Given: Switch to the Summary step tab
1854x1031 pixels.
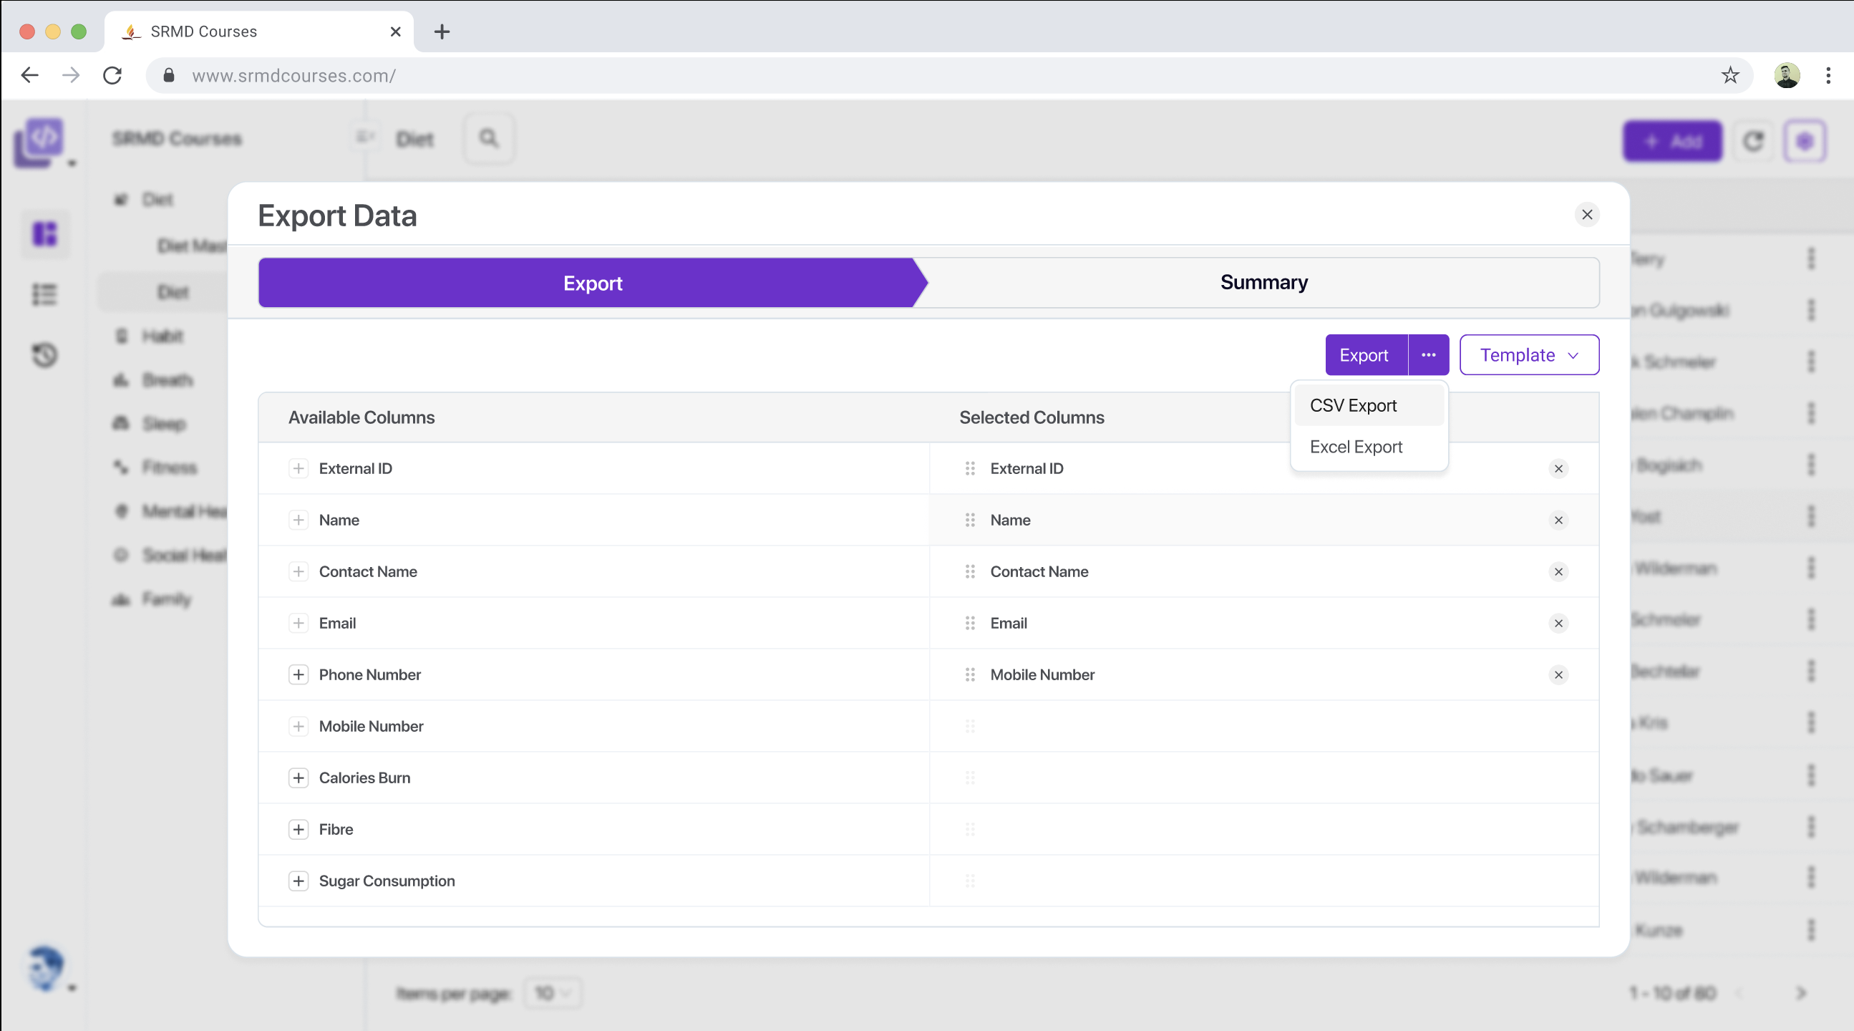Looking at the screenshot, I should click(x=1263, y=283).
